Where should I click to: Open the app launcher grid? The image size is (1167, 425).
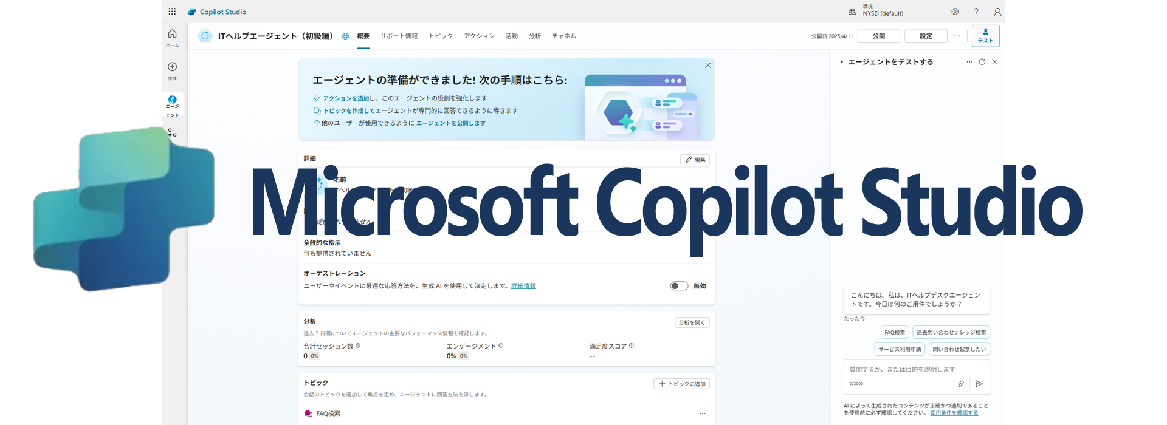(172, 12)
